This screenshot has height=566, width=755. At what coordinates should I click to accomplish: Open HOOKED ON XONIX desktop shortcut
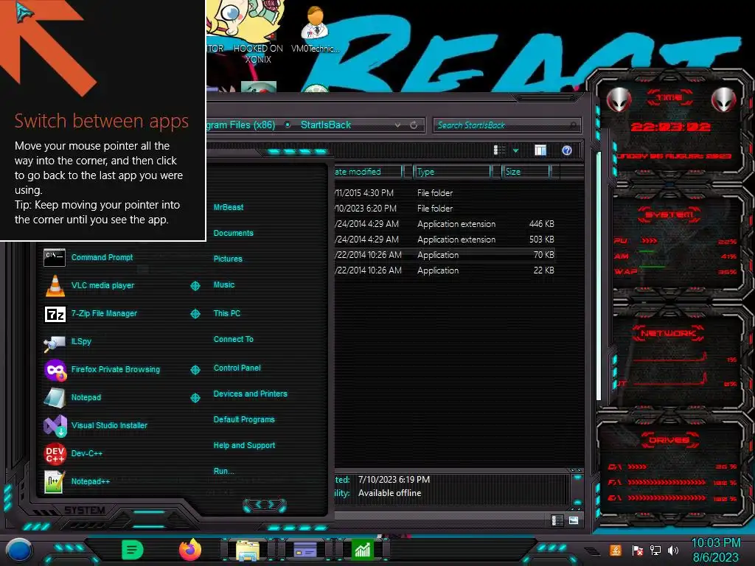click(x=259, y=32)
